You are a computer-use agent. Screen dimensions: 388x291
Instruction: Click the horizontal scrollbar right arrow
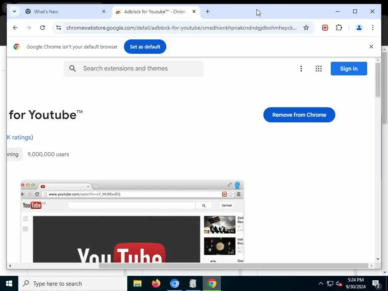(x=371, y=266)
